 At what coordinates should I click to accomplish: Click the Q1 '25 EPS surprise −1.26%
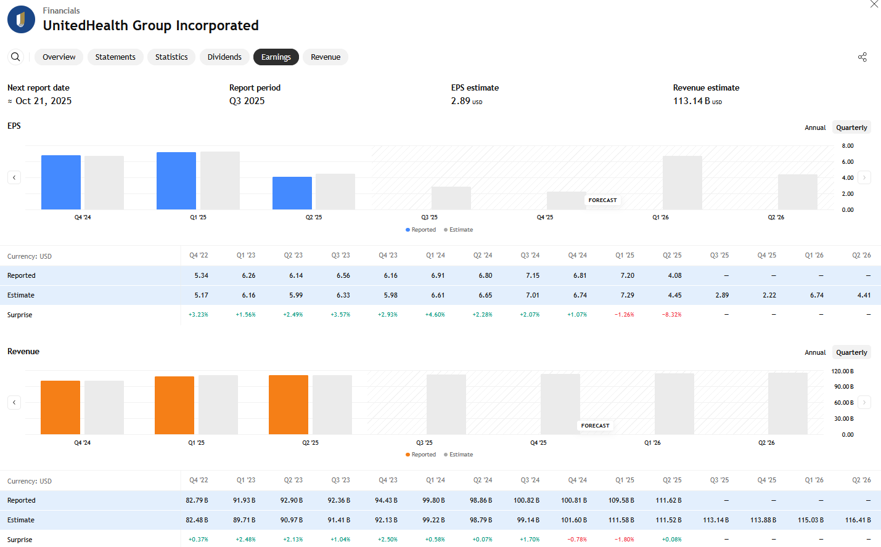click(x=625, y=315)
